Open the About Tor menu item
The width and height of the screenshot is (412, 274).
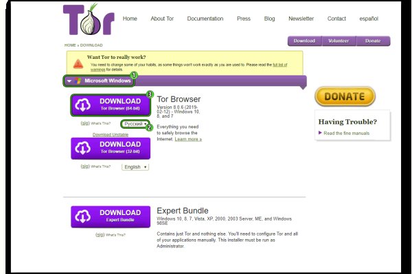[x=162, y=18]
